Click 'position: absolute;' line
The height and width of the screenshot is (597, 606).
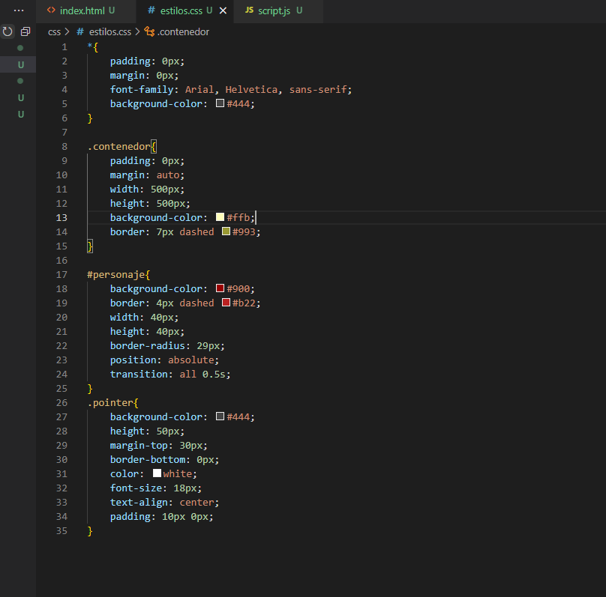coord(164,360)
